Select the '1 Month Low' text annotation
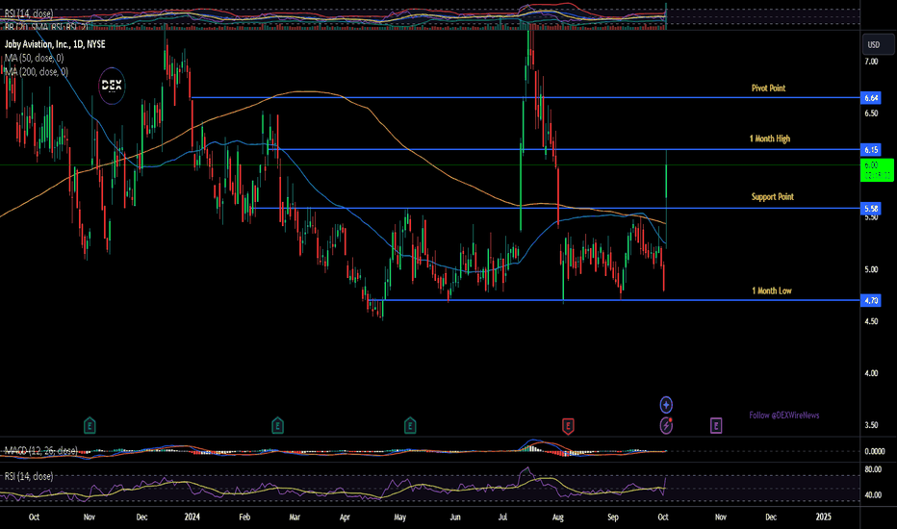 coord(772,290)
